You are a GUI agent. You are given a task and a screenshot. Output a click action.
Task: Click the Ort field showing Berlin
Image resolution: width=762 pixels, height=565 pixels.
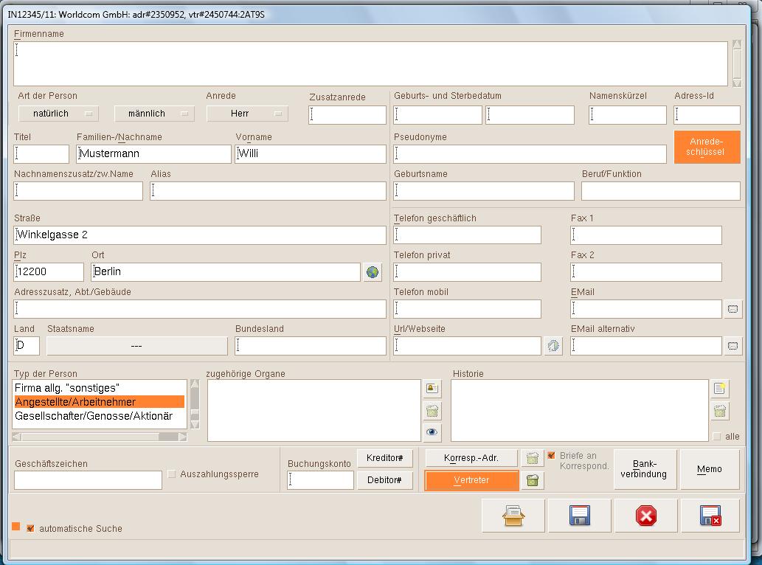tap(226, 272)
